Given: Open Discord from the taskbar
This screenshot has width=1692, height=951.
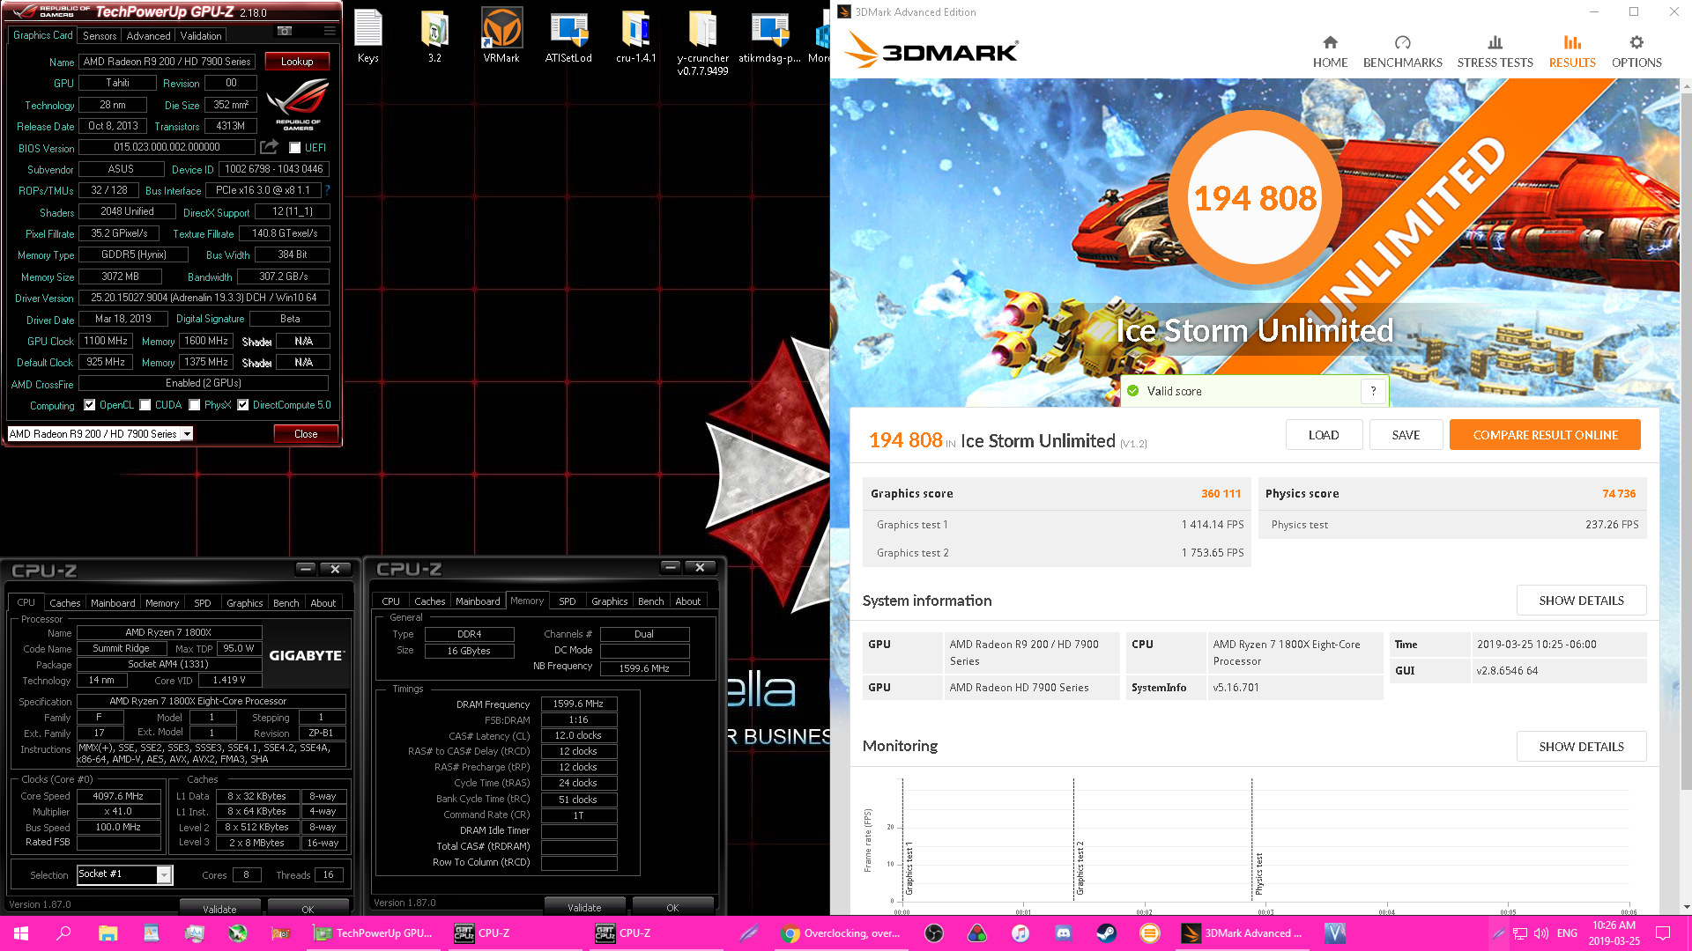Looking at the screenshot, I should point(1063,933).
